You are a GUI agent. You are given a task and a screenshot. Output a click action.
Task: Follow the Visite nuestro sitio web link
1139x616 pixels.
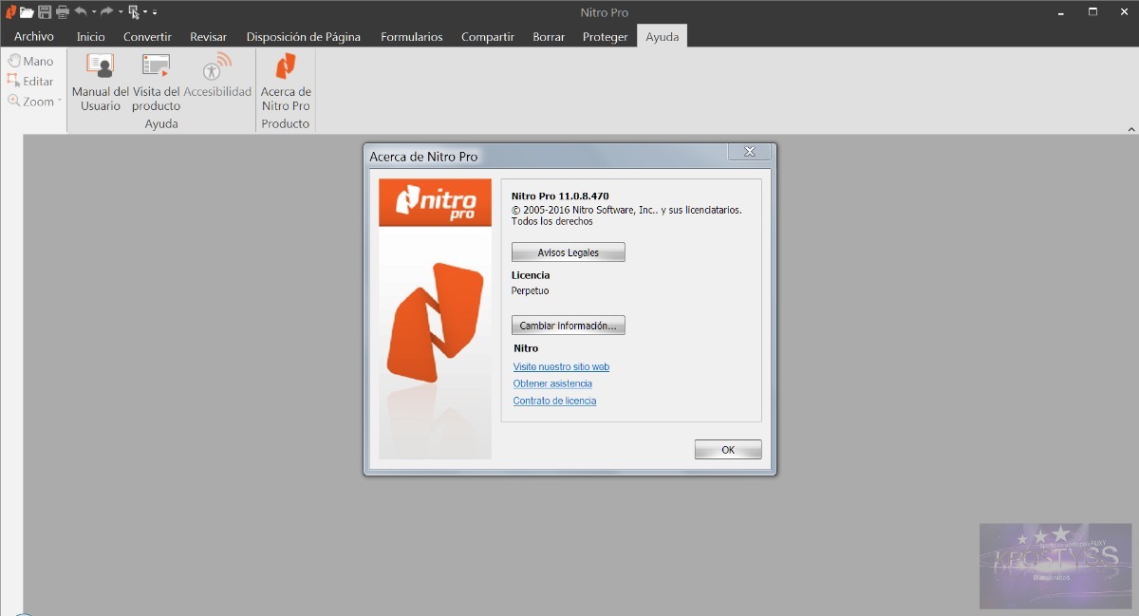coord(561,366)
